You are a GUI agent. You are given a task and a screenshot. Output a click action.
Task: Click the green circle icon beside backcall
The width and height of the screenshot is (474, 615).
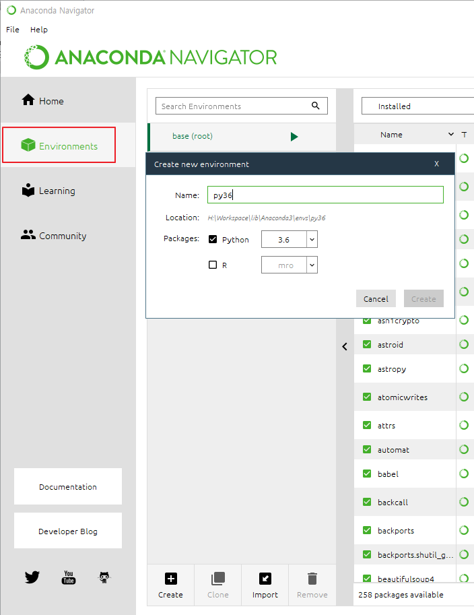(x=464, y=502)
